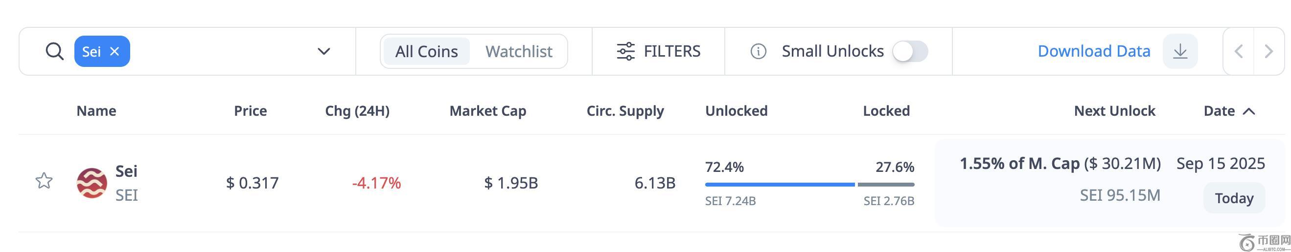Add Sei to watchlist with star
Viewport: 1291px width, 252px height.
(44, 181)
